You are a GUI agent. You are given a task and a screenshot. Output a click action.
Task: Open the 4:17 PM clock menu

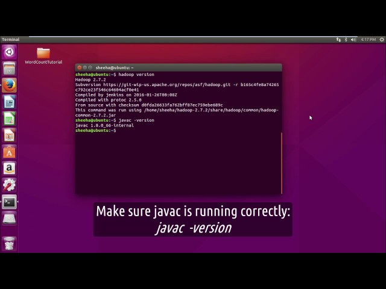pos(369,40)
